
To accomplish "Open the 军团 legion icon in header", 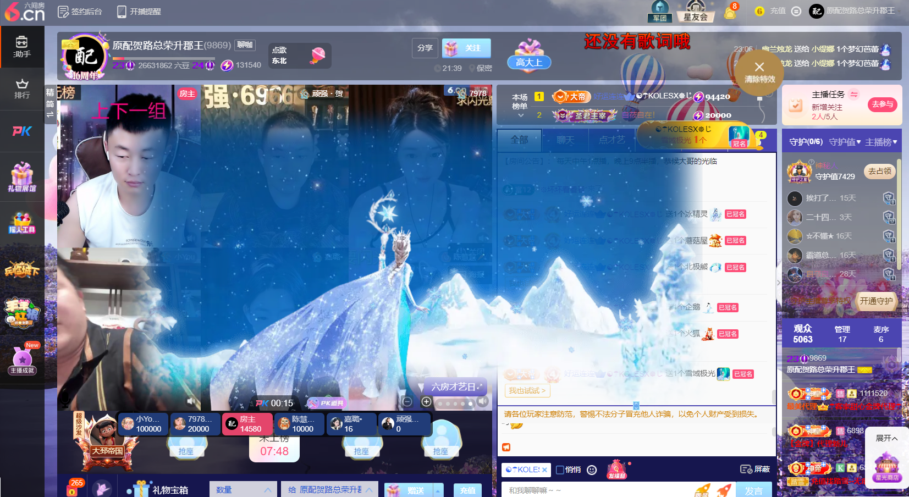I will [660, 11].
